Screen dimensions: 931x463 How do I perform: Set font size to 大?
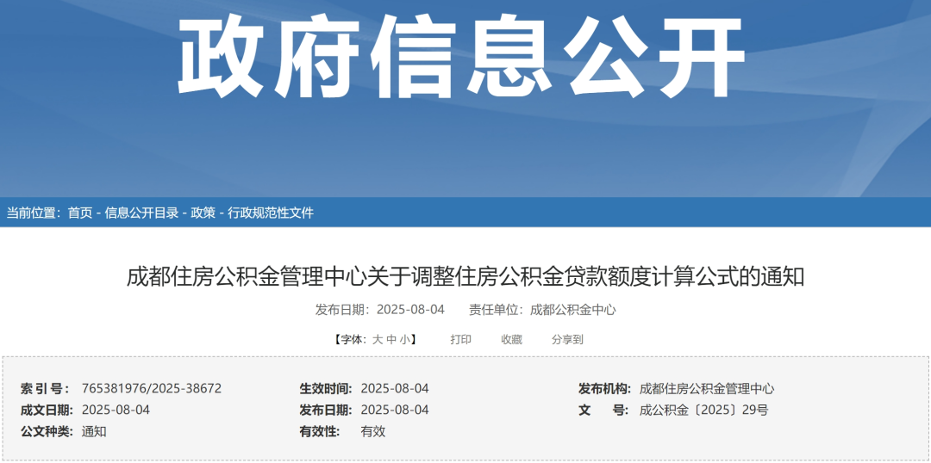(377, 340)
